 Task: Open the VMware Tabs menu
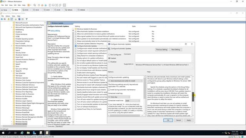point(19,5)
